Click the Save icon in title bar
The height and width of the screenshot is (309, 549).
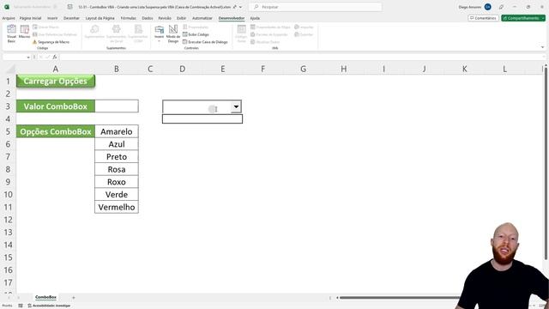(70, 7)
